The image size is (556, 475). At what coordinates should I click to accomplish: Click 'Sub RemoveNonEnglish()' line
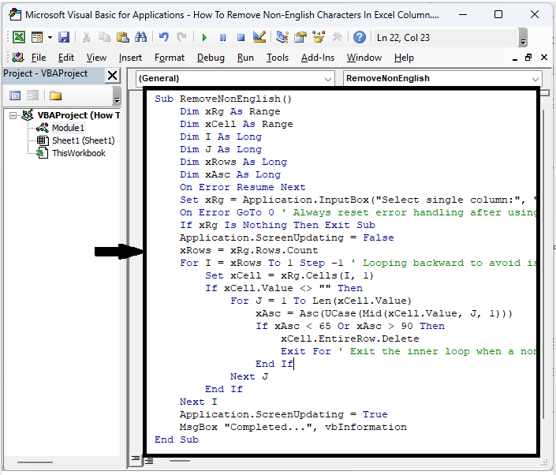223,99
